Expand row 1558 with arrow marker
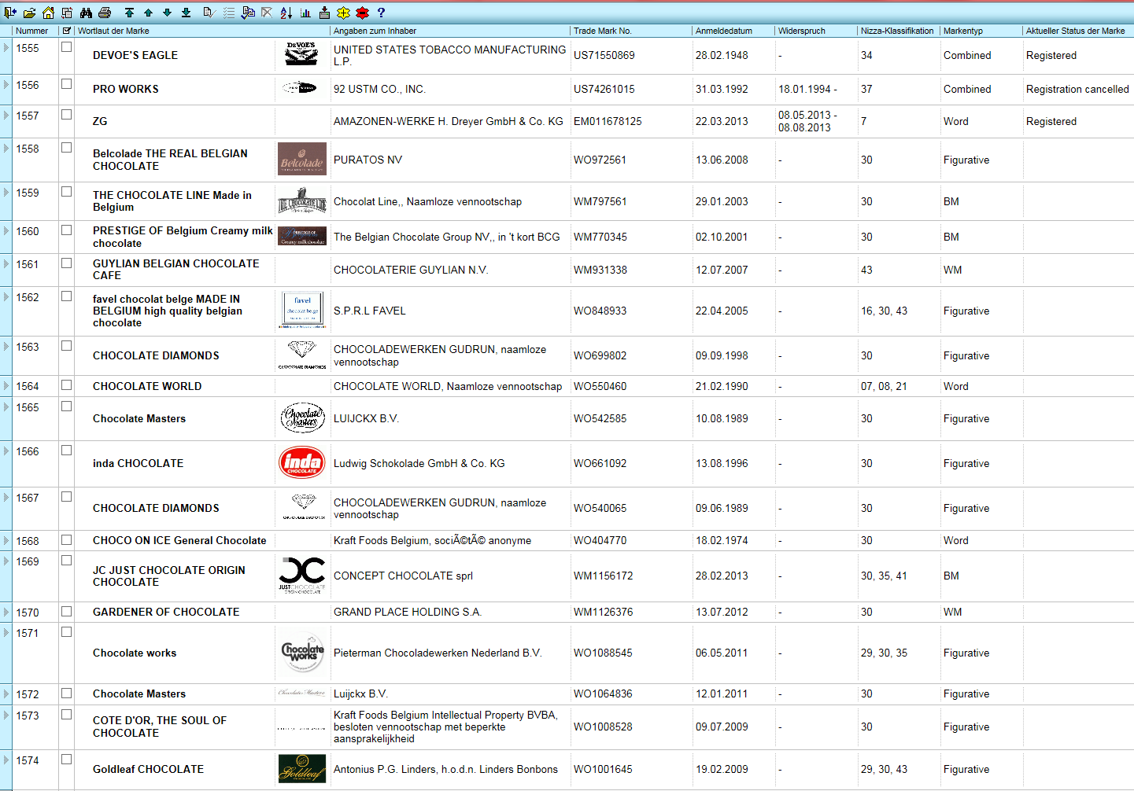This screenshot has width=1134, height=791. [6, 148]
